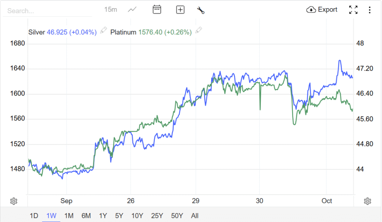Open right axis gear settings
382x222 pixels.
coord(367,201)
